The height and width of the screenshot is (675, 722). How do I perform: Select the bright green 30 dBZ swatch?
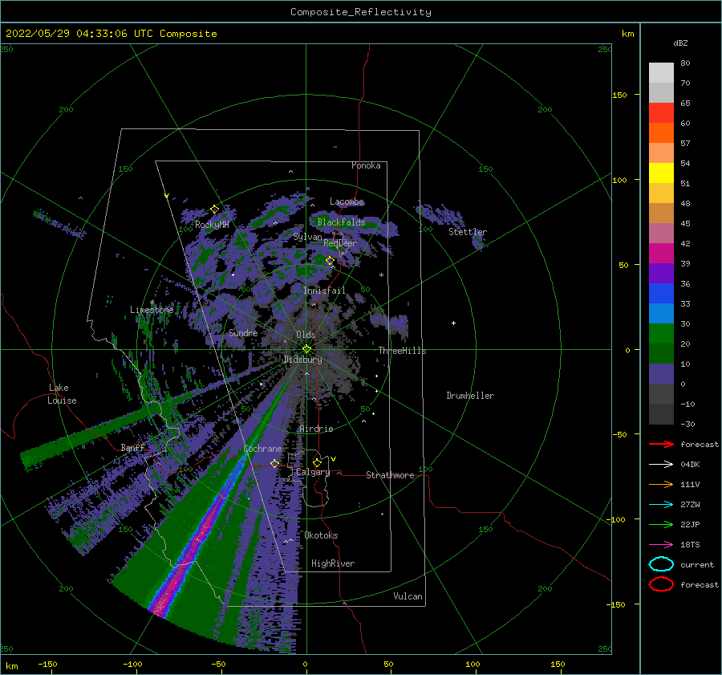661,333
